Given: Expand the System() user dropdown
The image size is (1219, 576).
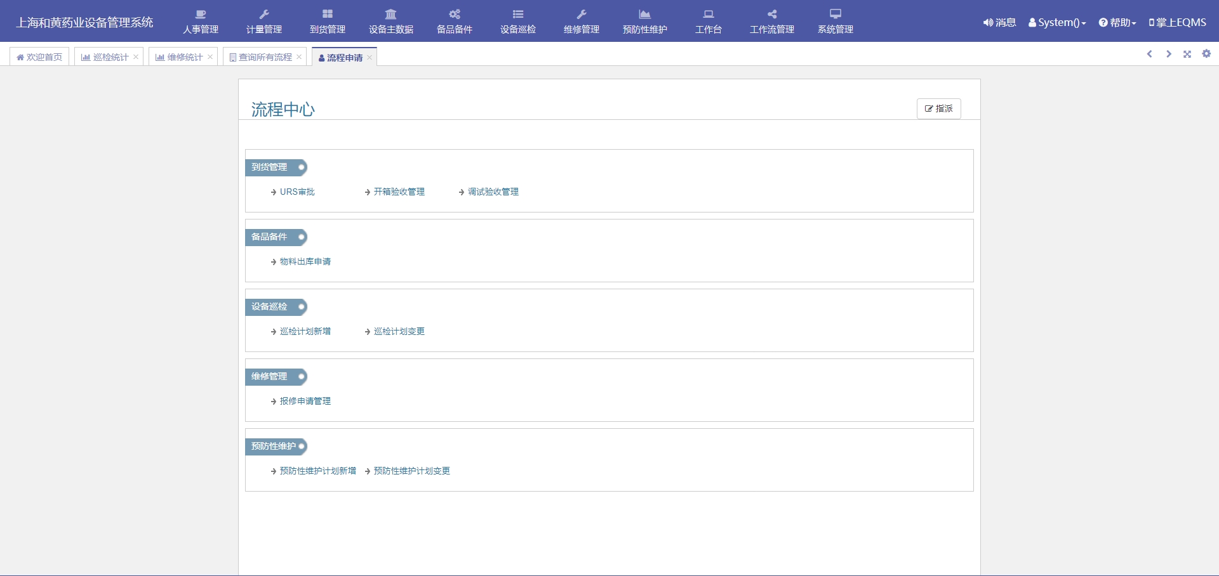Looking at the screenshot, I should point(1057,22).
